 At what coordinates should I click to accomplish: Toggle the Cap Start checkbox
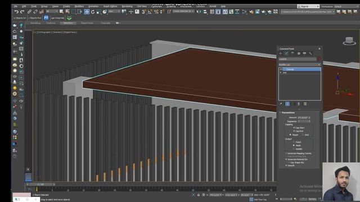coord(294,127)
